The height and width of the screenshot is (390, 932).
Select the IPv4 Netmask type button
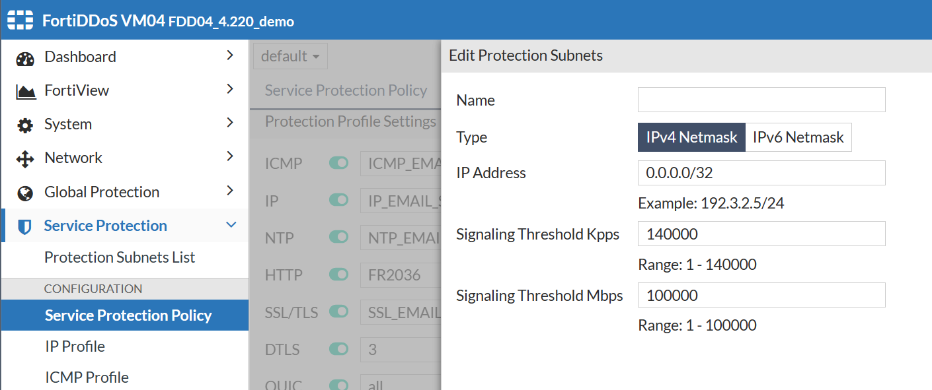coord(691,137)
